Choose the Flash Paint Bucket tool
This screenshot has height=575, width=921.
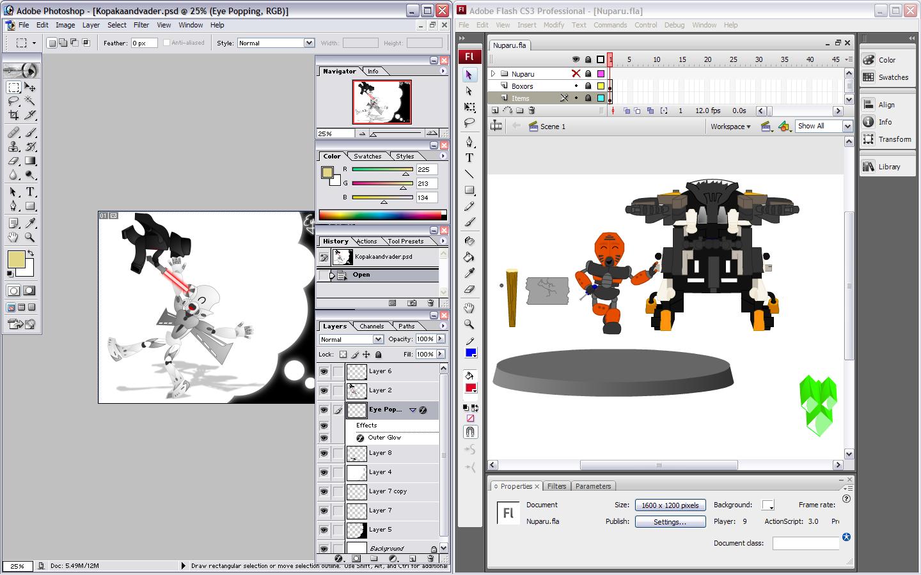[x=469, y=257]
